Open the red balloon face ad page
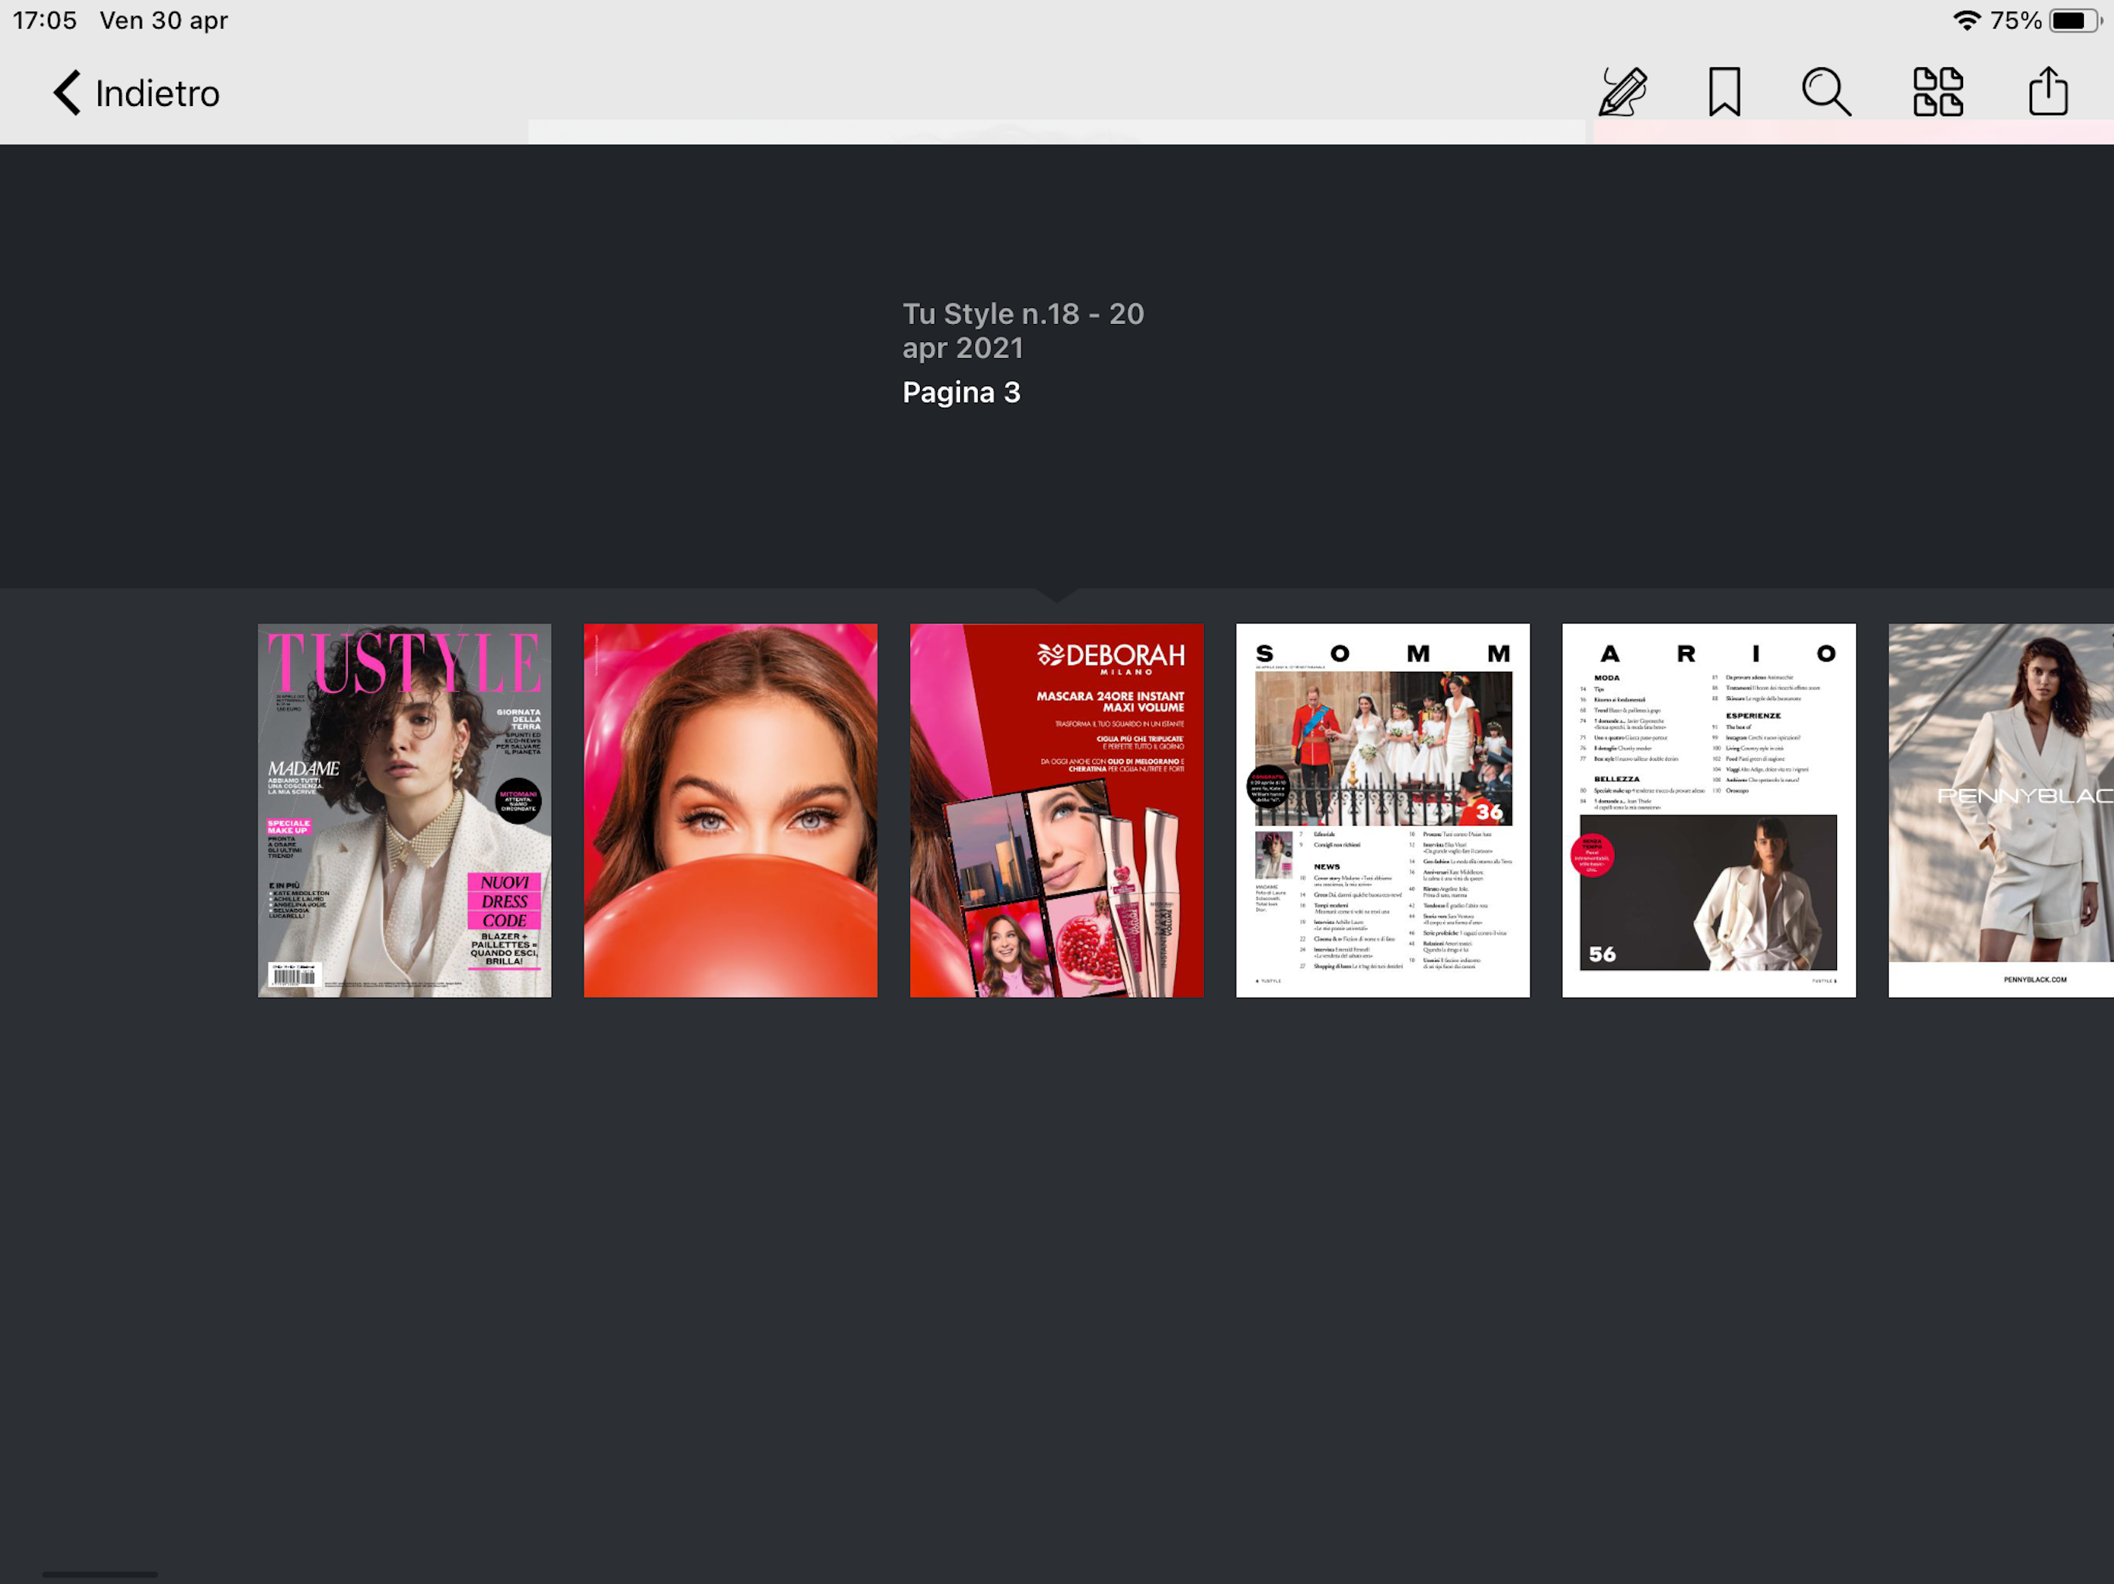The width and height of the screenshot is (2114, 1584). [730, 810]
